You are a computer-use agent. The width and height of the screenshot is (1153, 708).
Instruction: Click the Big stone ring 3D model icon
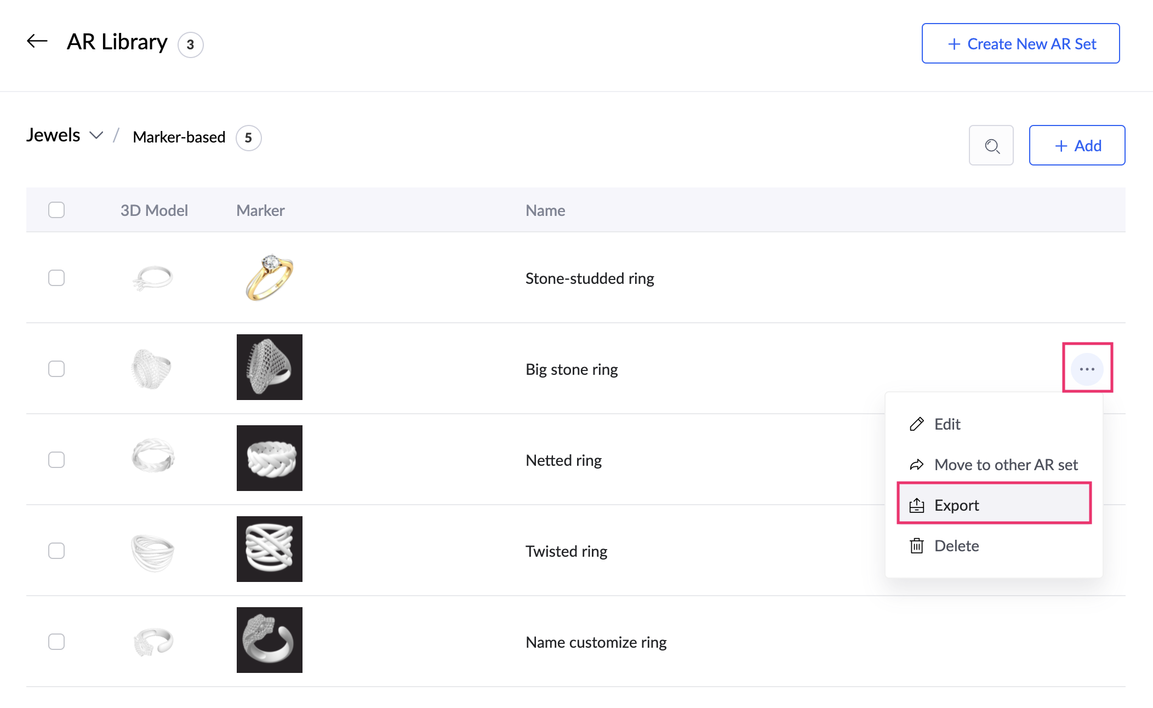click(x=152, y=369)
